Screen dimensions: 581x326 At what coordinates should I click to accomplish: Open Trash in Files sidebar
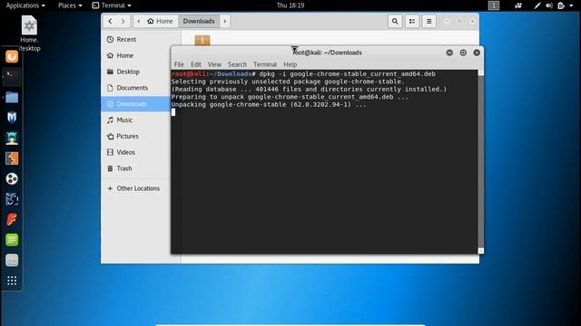(135, 168)
